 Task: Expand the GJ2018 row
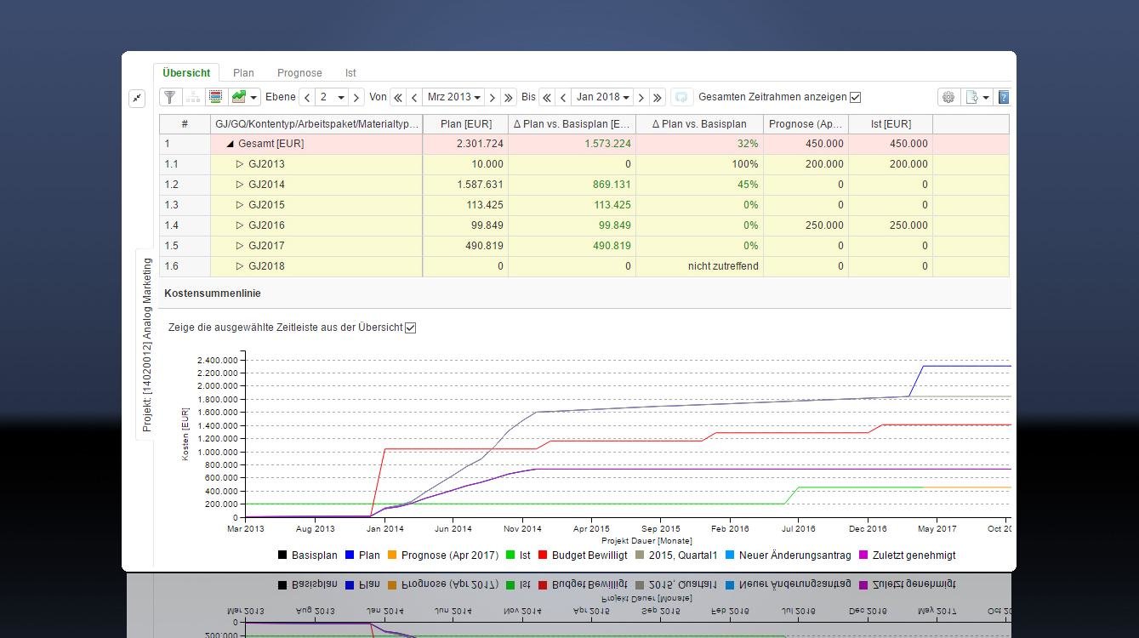coord(240,266)
